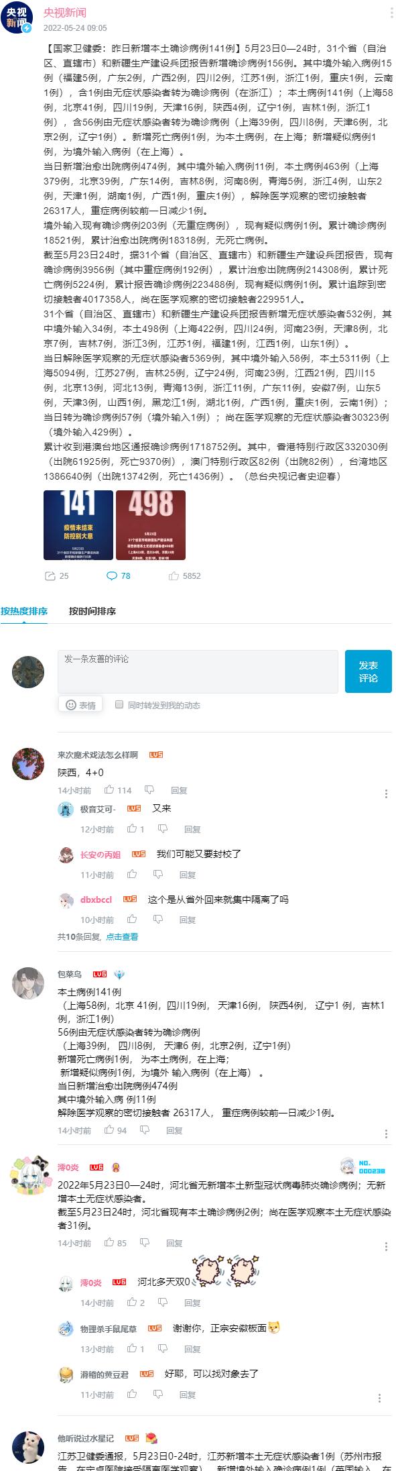Dislike the 陕西,4+0 comment
396x1471 pixels.
coord(149,790)
